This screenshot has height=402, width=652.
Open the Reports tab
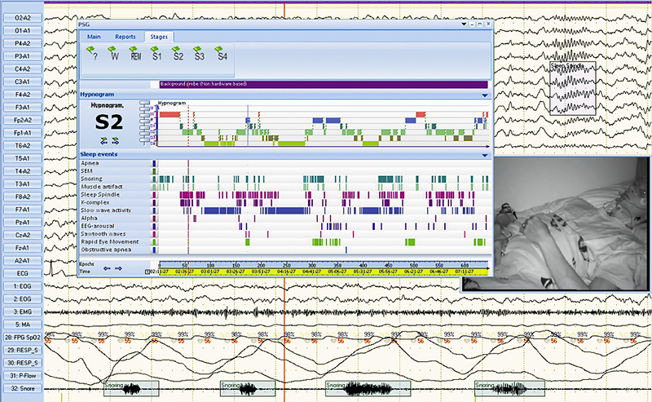(x=125, y=37)
